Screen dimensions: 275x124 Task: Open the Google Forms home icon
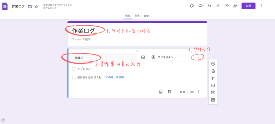click(5, 6)
